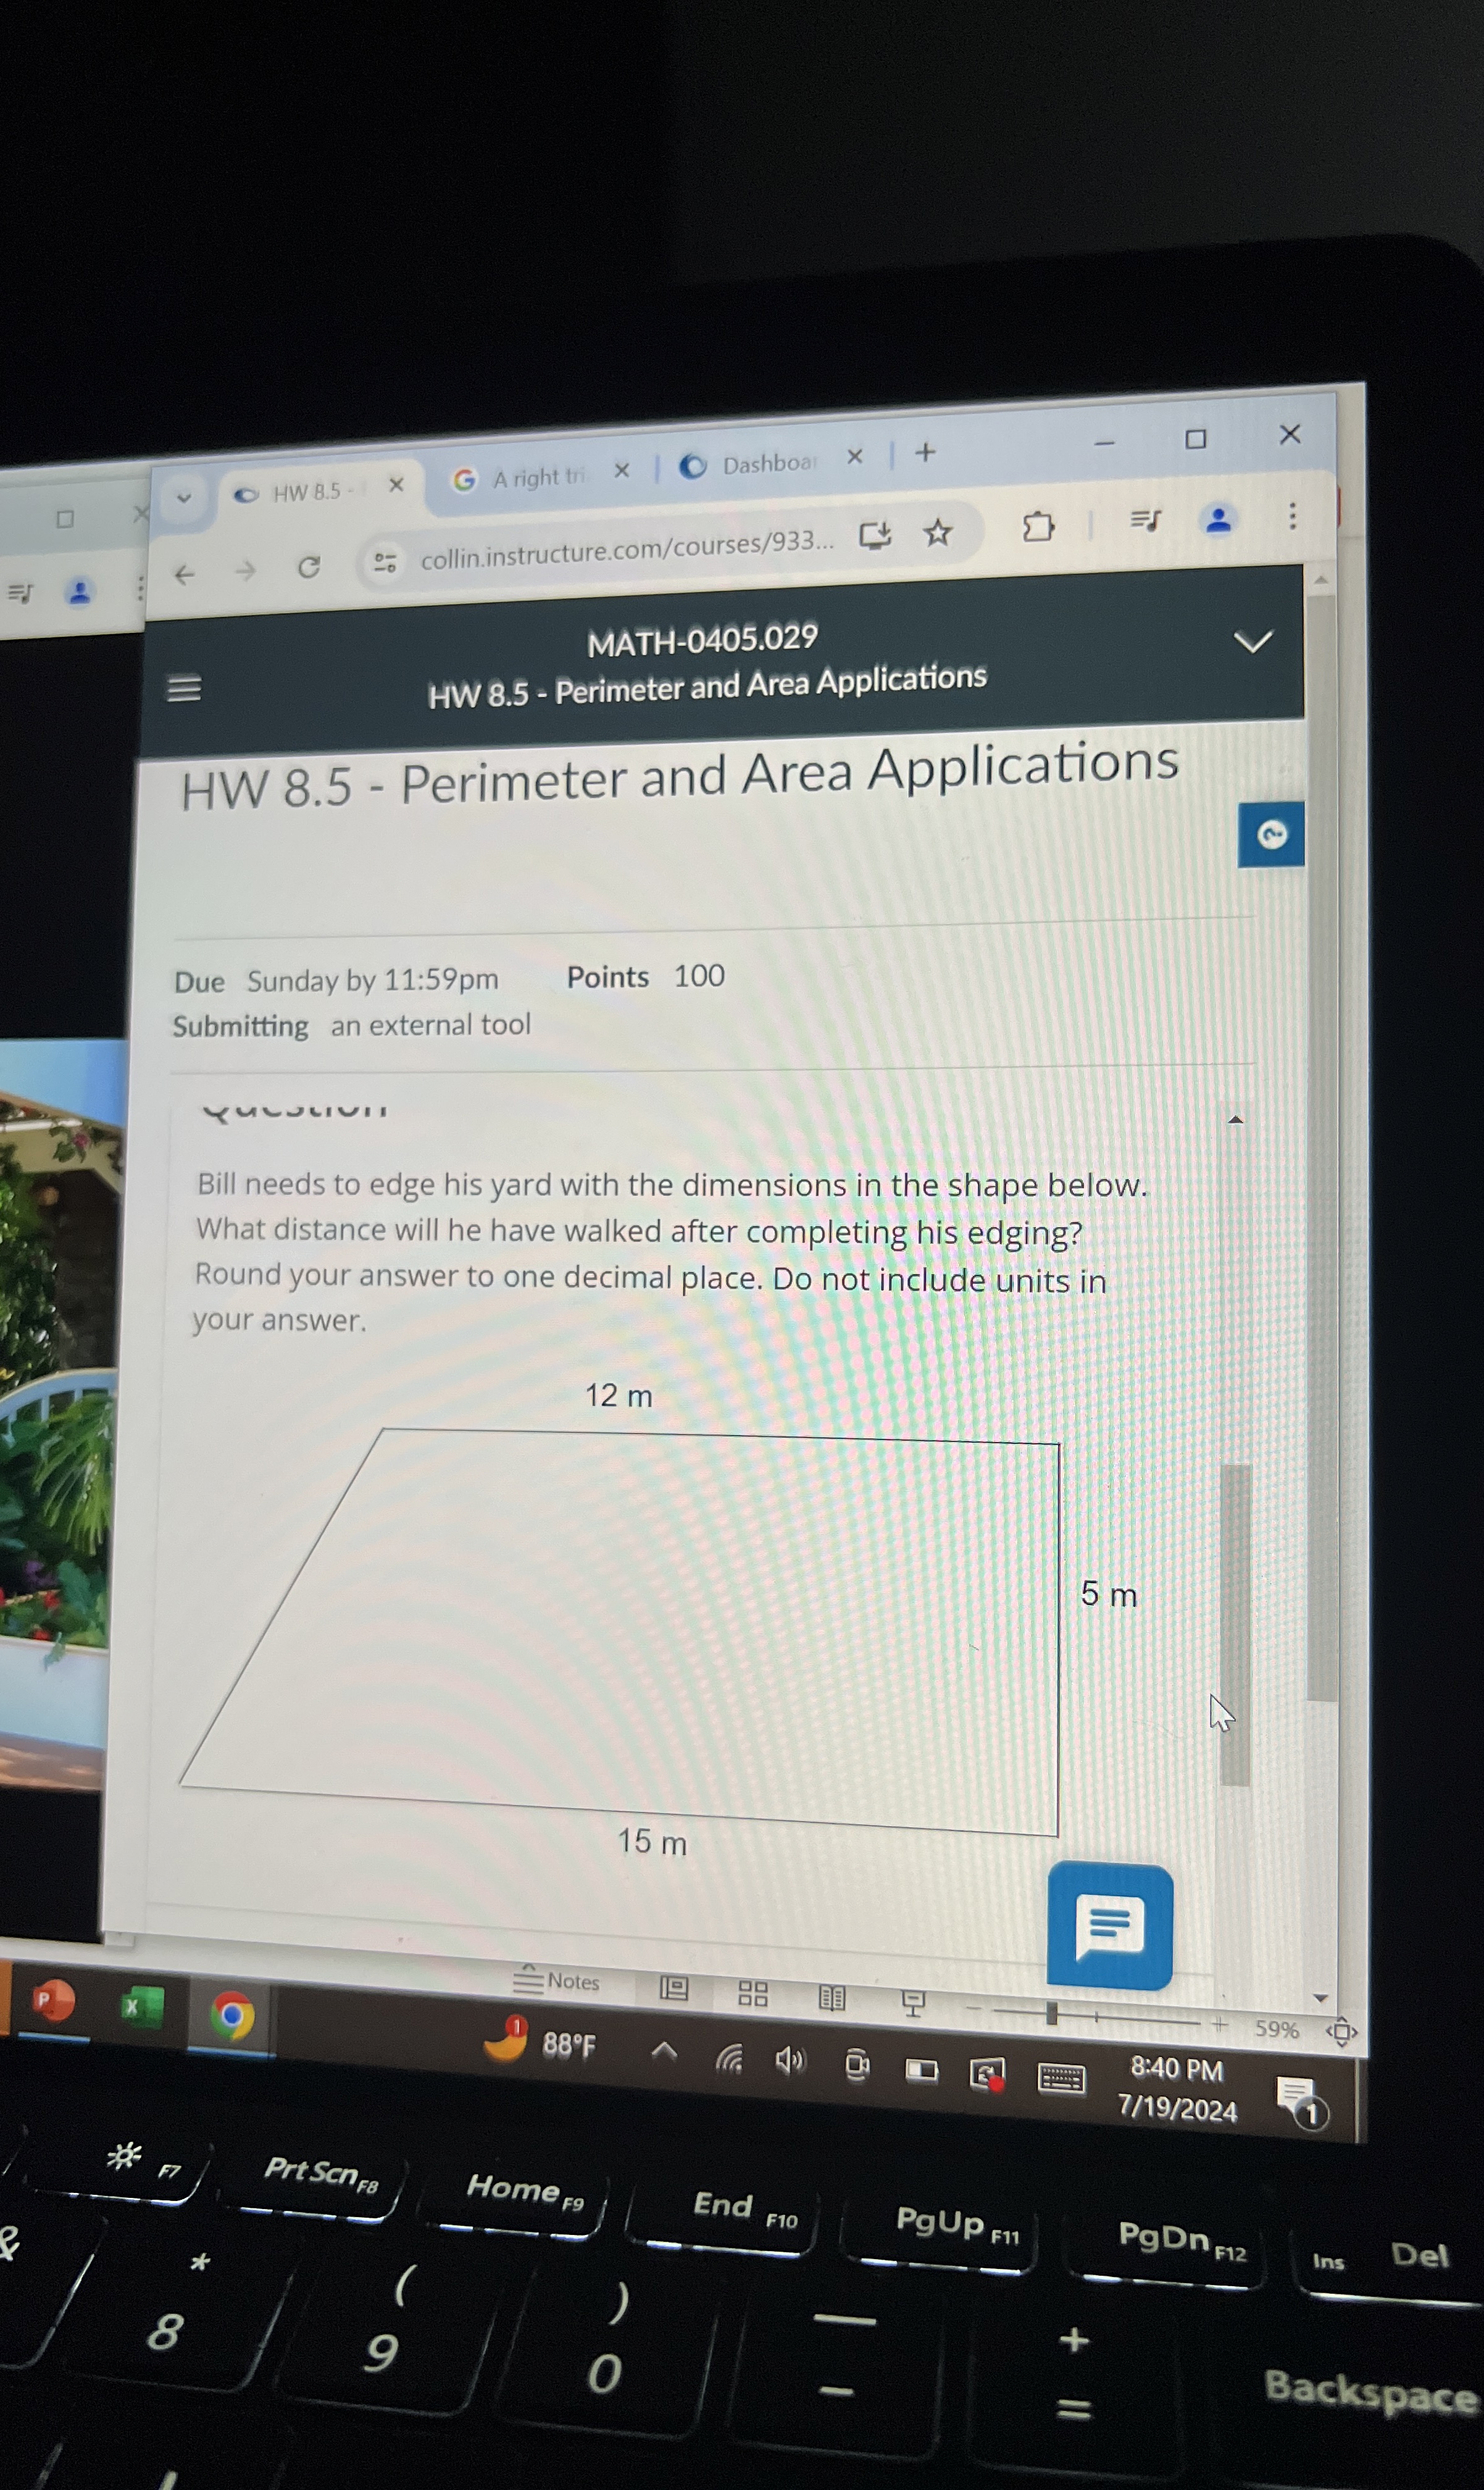Close the Dashboard tab
The width and height of the screenshot is (1484, 2490).
(854, 457)
